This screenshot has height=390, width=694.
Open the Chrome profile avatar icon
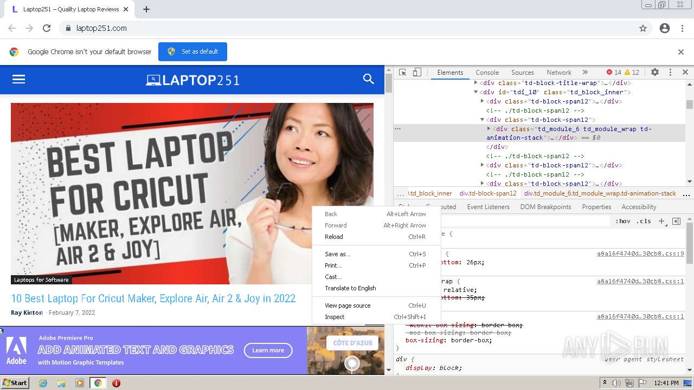[x=665, y=28]
